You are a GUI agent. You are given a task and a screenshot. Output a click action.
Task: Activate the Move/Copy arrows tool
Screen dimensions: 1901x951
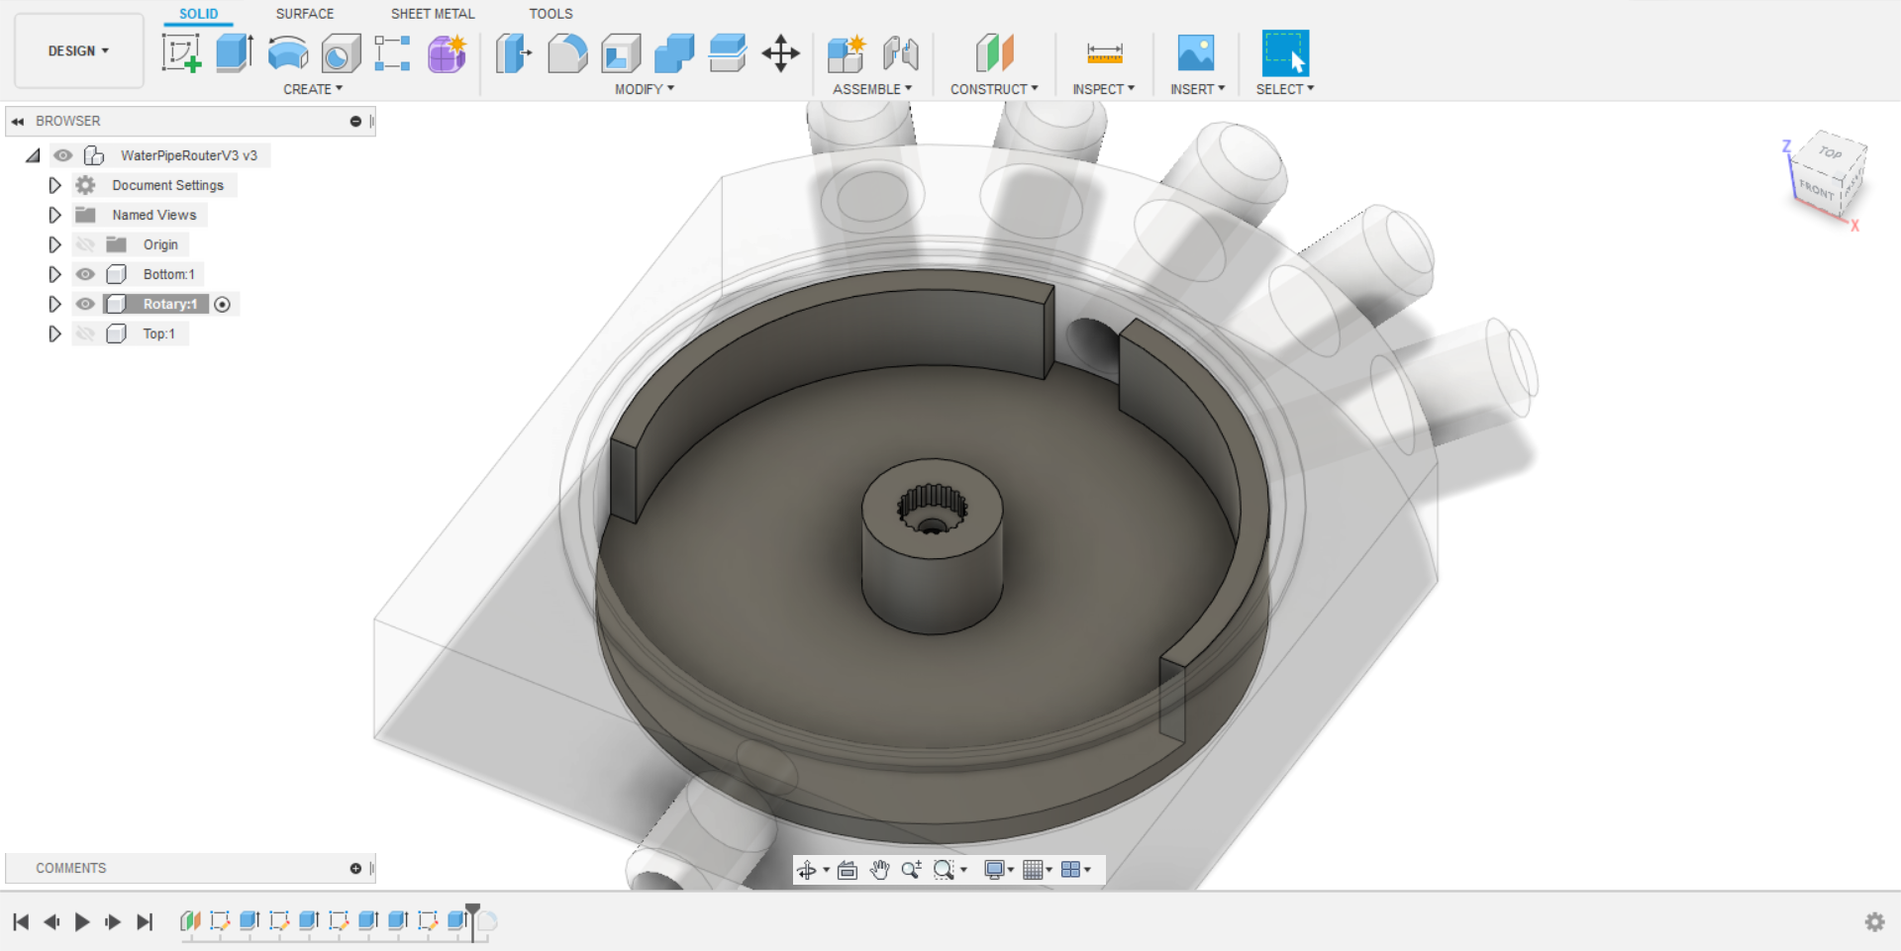(781, 53)
